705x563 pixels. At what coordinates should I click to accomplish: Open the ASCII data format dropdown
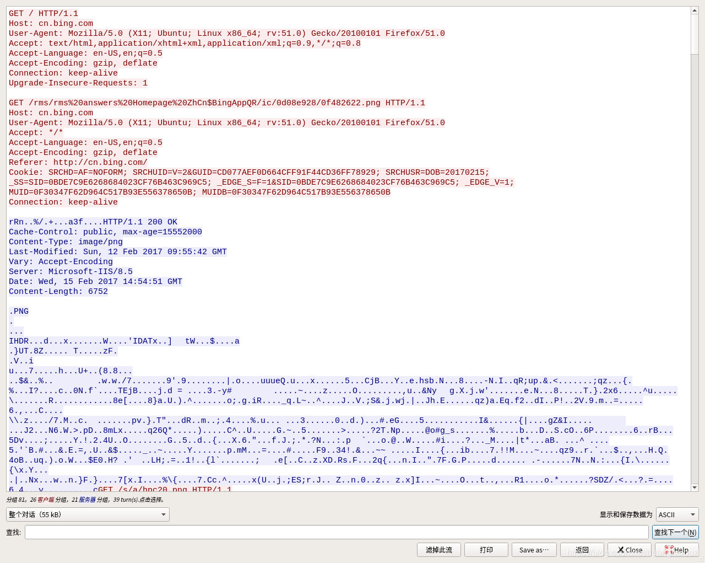coord(677,514)
